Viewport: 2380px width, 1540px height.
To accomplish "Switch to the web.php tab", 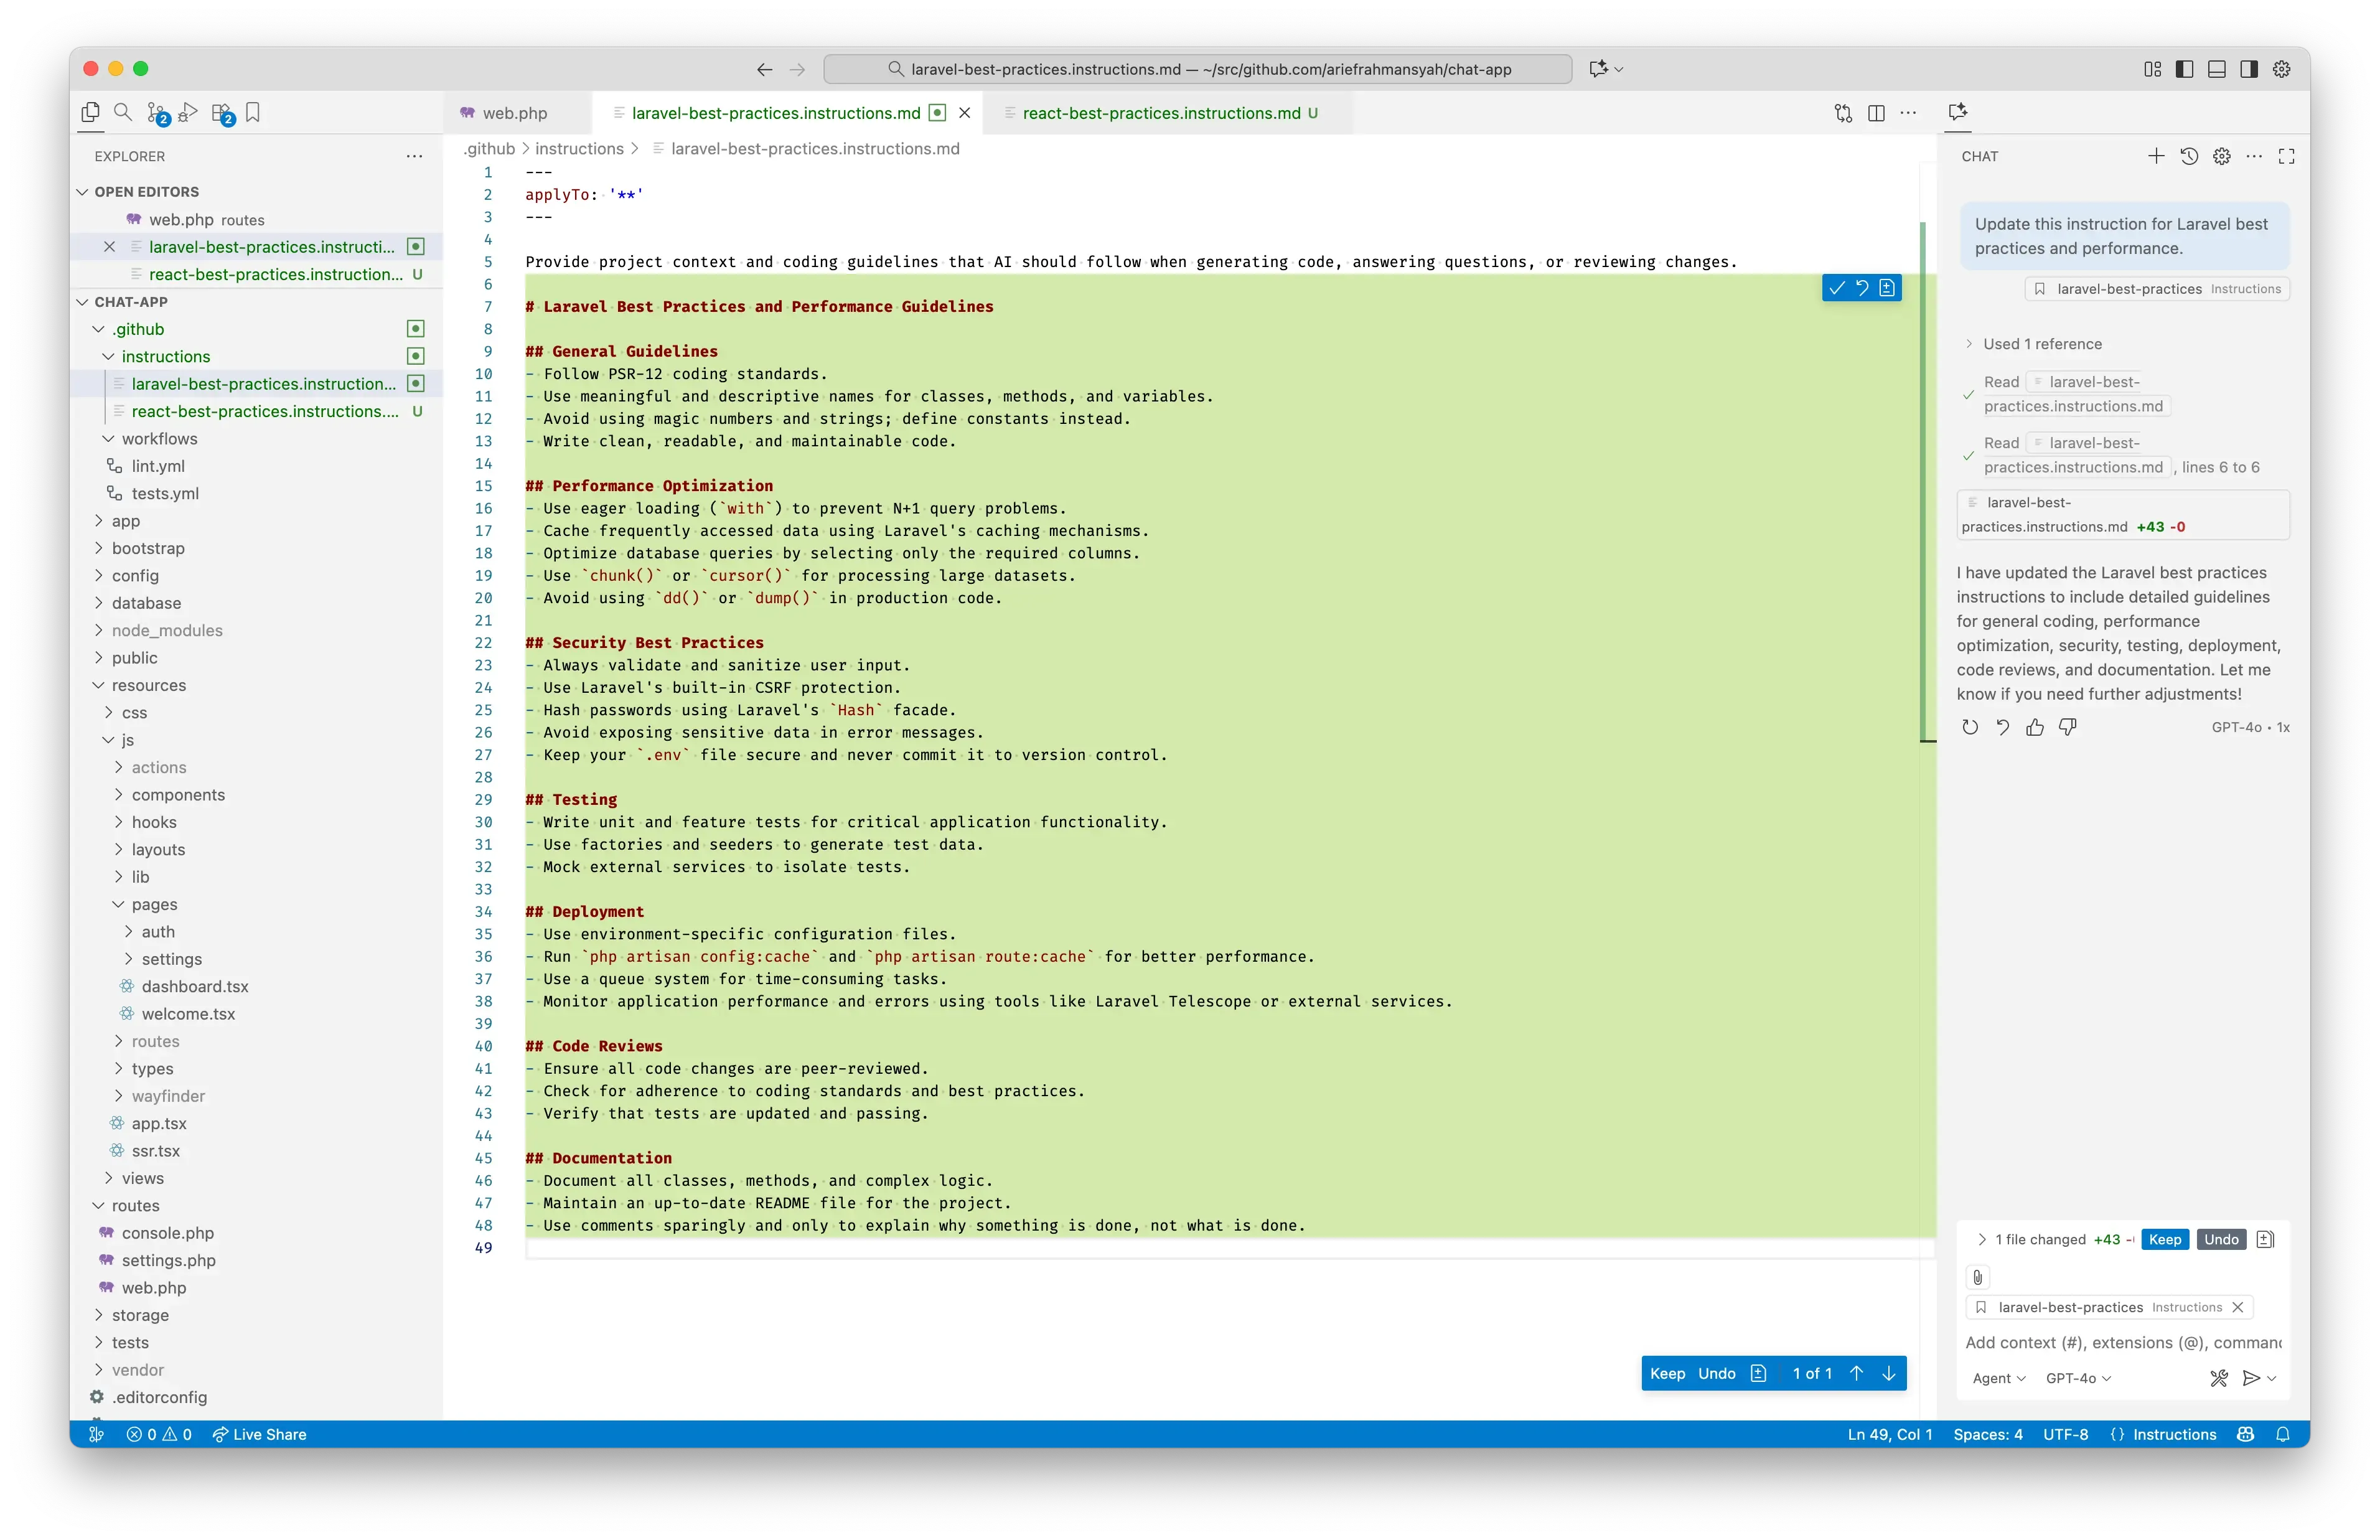I will (514, 113).
